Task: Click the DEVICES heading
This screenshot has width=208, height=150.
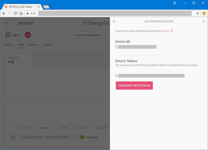Action: pyautogui.click(x=26, y=23)
